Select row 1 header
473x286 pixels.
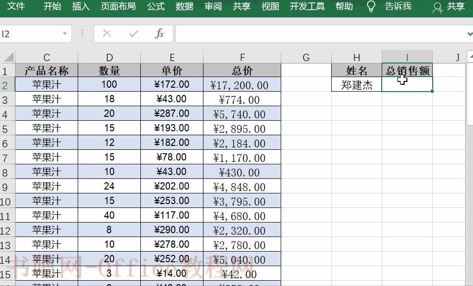(x=7, y=71)
